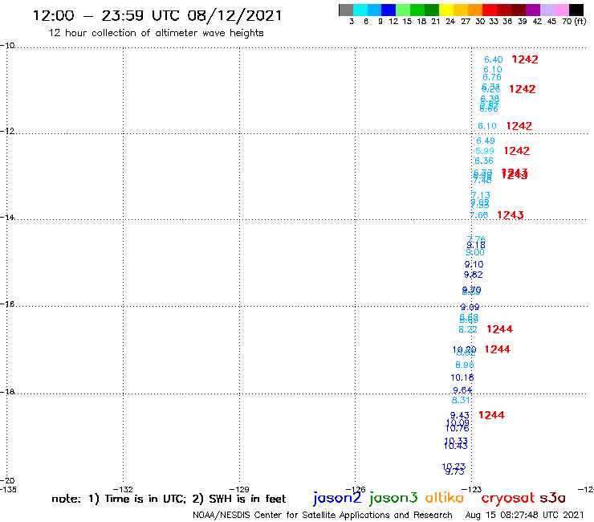This screenshot has height=522, width=594.
Task: Click the 6.76 wave height value
Action: coord(492,77)
